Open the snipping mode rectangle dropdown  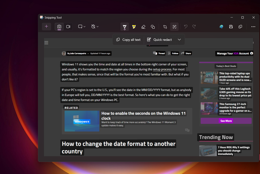point(82,26)
